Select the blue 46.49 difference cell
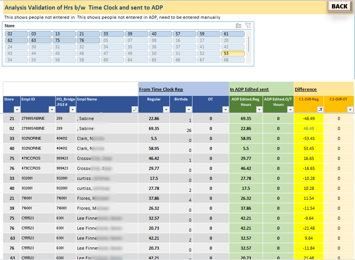The image size is (355, 260). [x=309, y=128]
